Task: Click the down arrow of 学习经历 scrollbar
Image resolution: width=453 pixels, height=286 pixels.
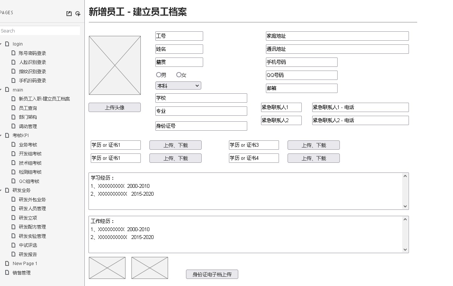Action: tap(405, 206)
